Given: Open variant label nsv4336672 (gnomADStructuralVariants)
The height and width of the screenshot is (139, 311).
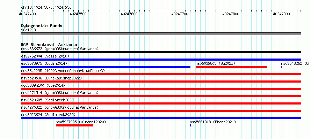Looking at the screenshot, I should coord(60,49).
